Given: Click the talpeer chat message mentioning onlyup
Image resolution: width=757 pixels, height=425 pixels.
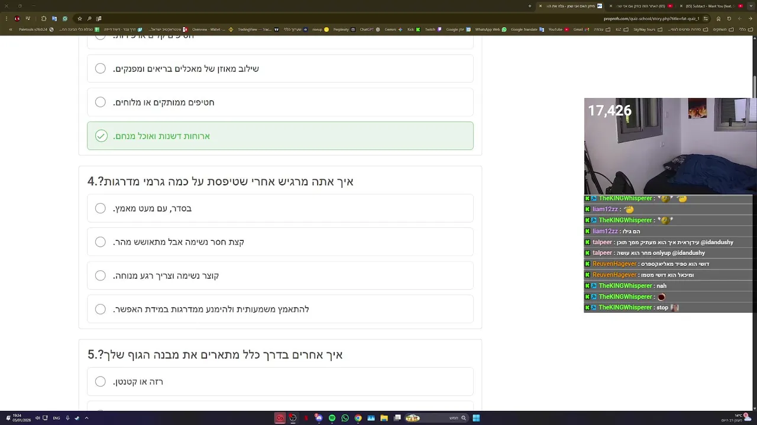Looking at the screenshot, I should (648, 253).
